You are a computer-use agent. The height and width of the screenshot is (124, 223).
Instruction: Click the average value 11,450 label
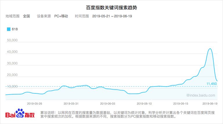(x=212, y=84)
